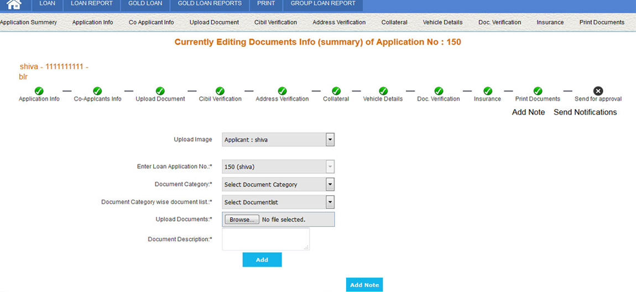Open the GOLD LOAN REPORTS menu
The image size is (636, 292).
[x=210, y=4]
